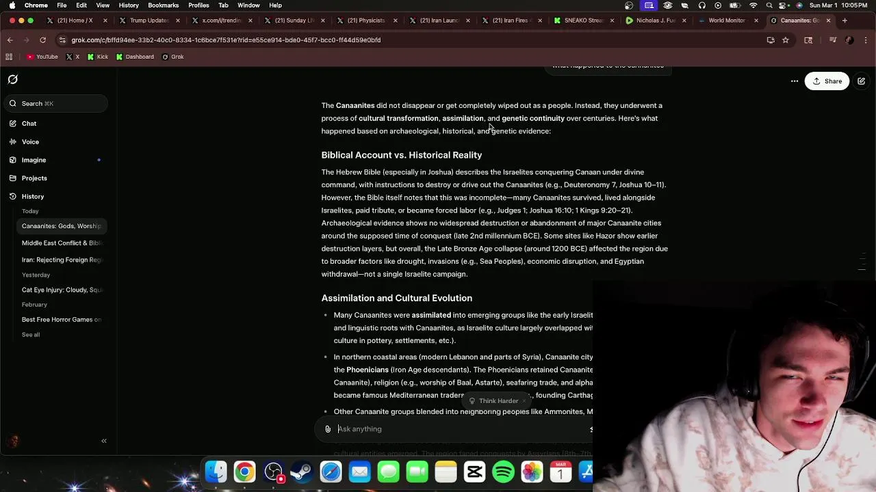The image size is (876, 492).
Task: Switch to the 'World Monitor' tab
Action: 727,20
